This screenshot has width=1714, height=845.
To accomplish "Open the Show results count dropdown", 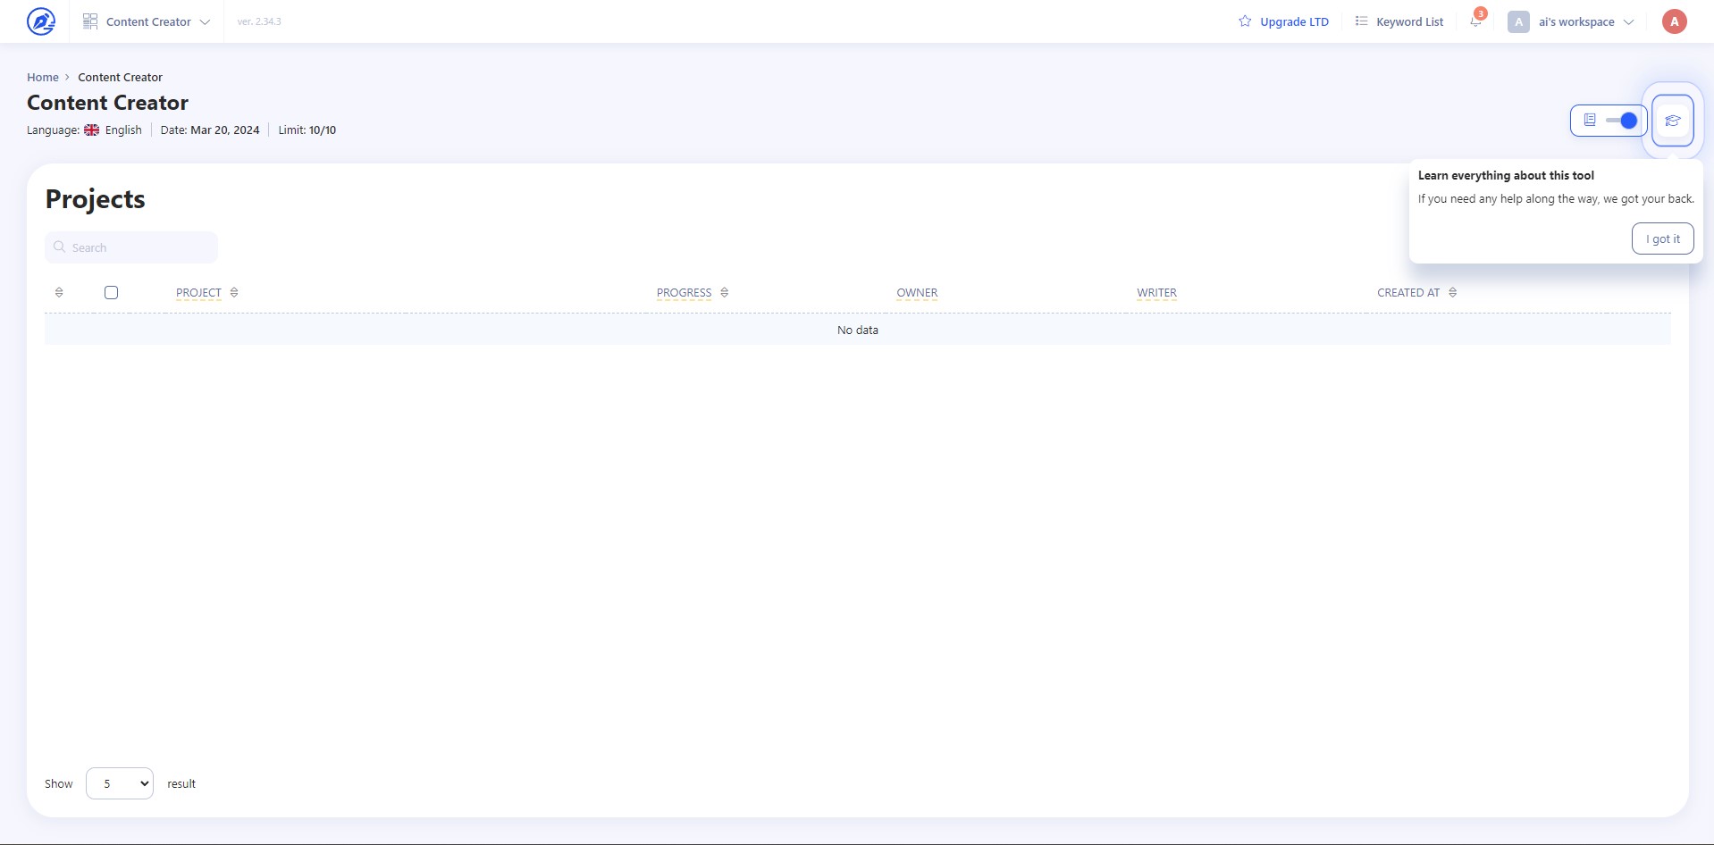I will pos(120,783).
